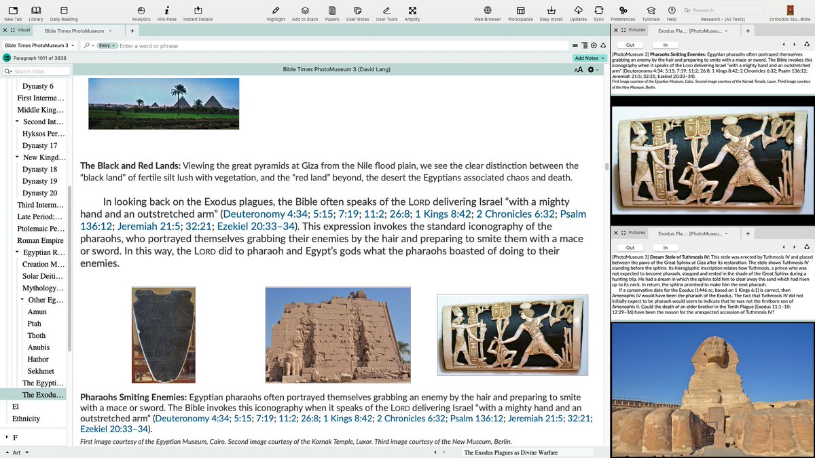Click the recycle icon right of search field
815x458 pixels.
coord(603,45)
